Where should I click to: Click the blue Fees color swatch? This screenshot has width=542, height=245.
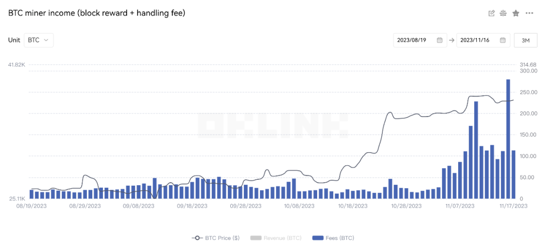318,238
